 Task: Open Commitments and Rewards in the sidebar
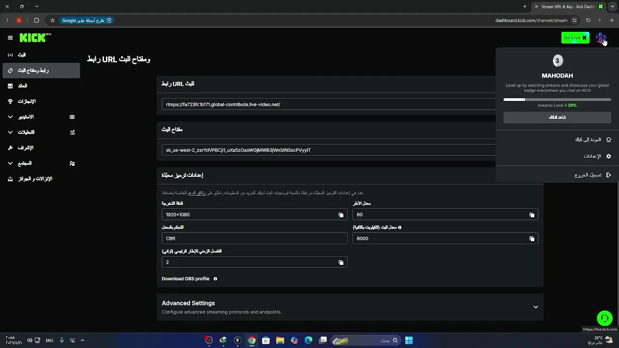pos(41,179)
